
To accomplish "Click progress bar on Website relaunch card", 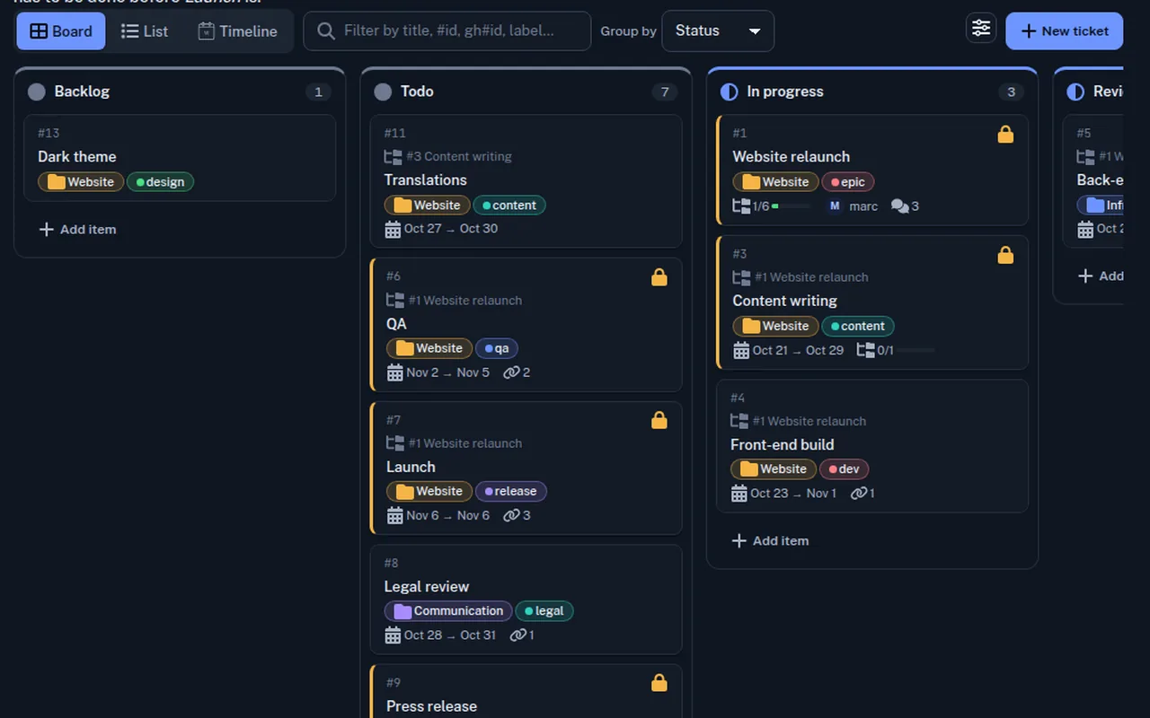I will 791,206.
